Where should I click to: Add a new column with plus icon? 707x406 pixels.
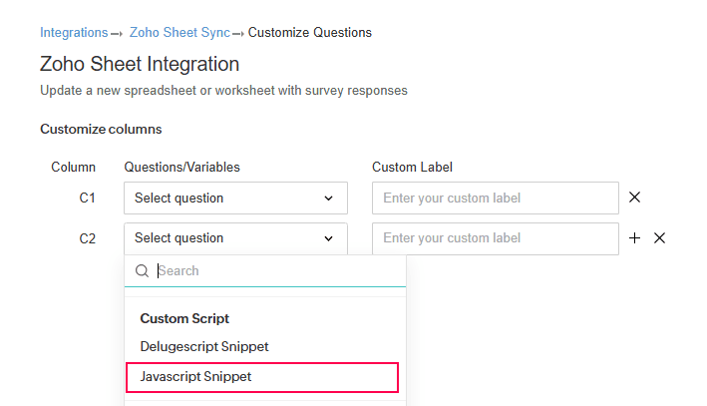tap(635, 238)
